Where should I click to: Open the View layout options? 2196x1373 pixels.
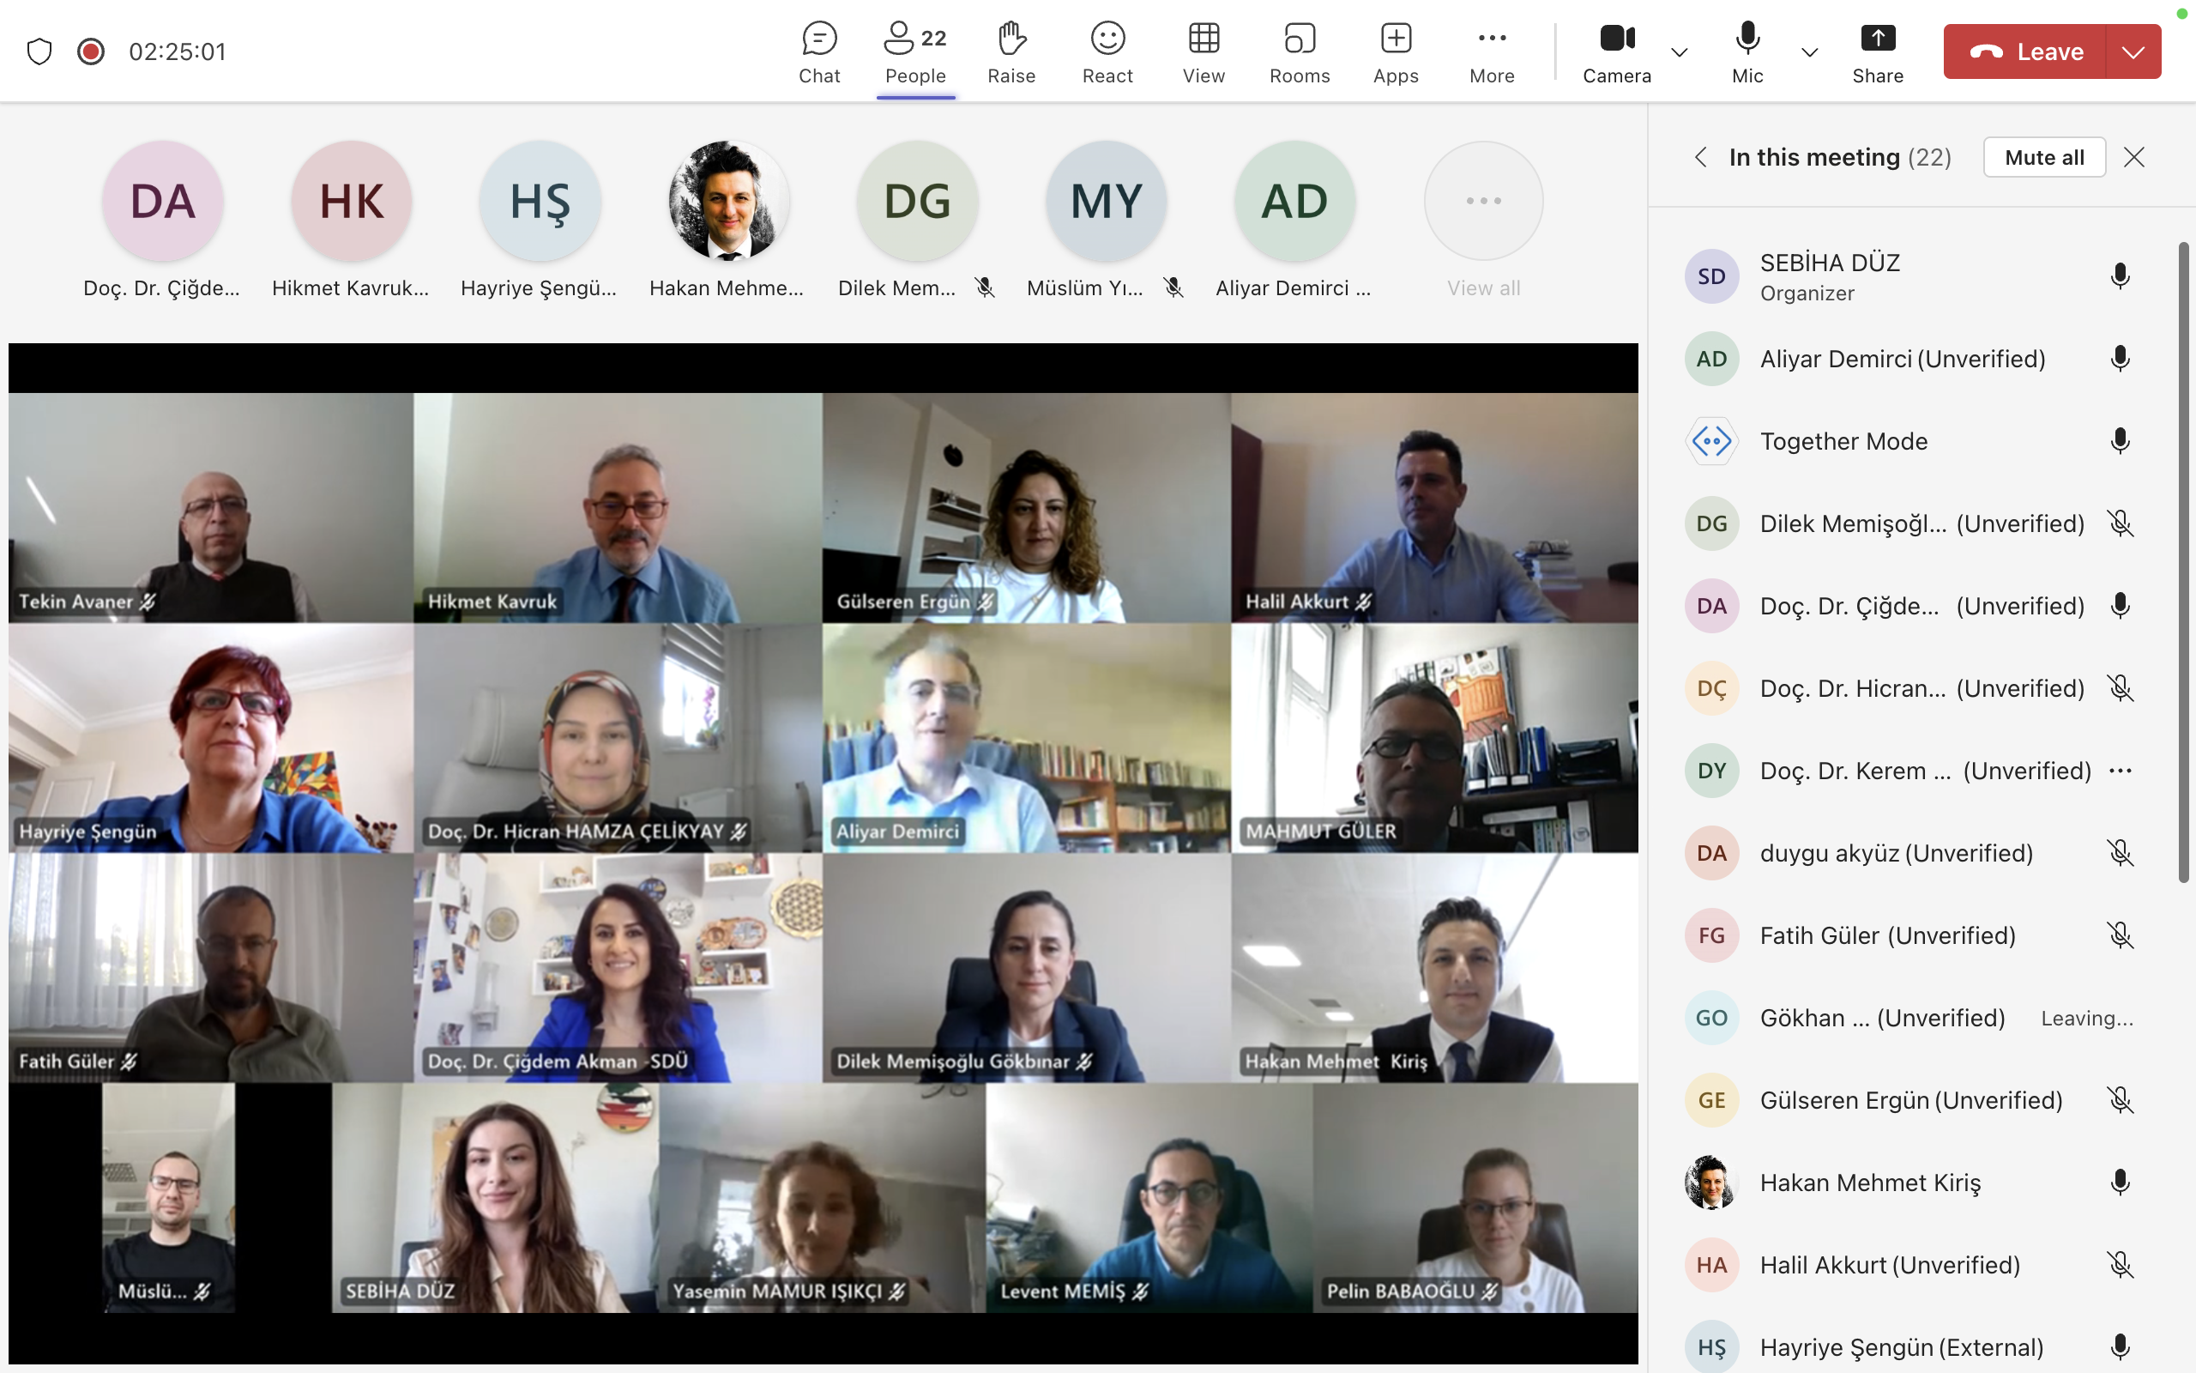(1204, 51)
